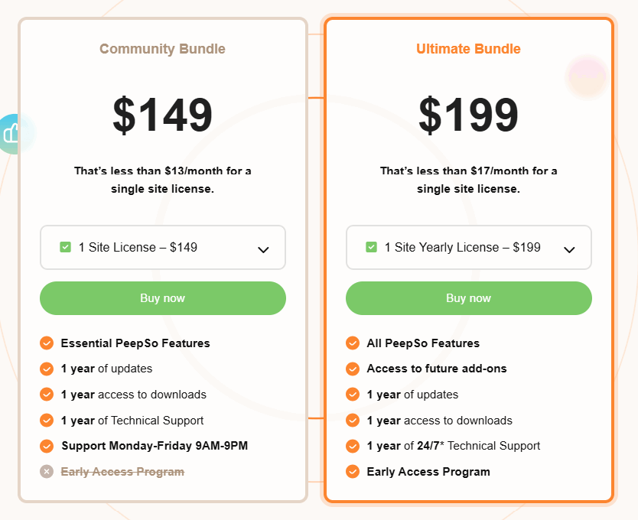638x520 pixels.
Task: Open the 1 Site Yearly License – $199 selector
Action: [x=469, y=248]
